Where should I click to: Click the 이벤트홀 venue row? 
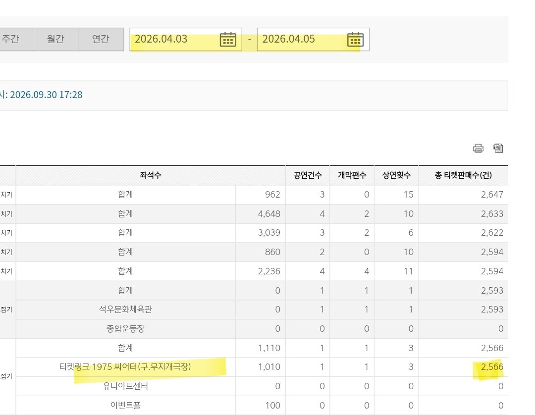(262, 406)
